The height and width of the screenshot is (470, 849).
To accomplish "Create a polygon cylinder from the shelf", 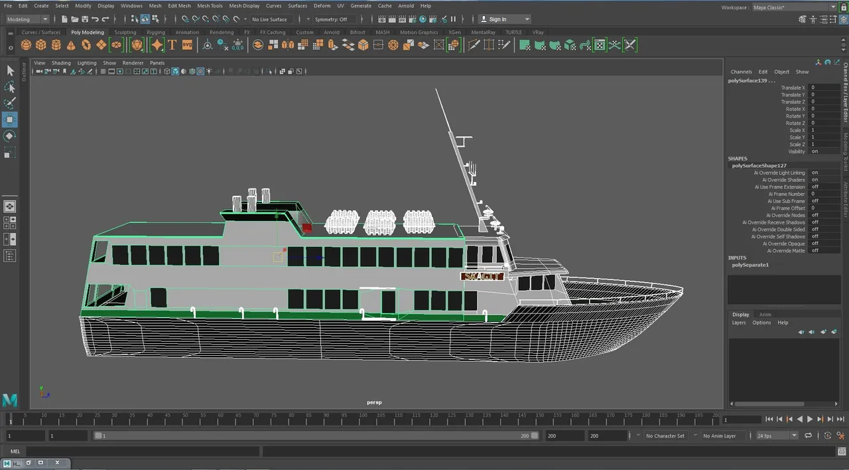I will tap(56, 45).
